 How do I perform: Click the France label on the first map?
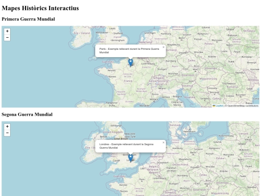coord(128,81)
